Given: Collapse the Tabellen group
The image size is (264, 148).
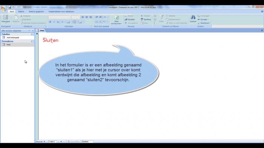Looking at the screenshot, I should [31, 34].
